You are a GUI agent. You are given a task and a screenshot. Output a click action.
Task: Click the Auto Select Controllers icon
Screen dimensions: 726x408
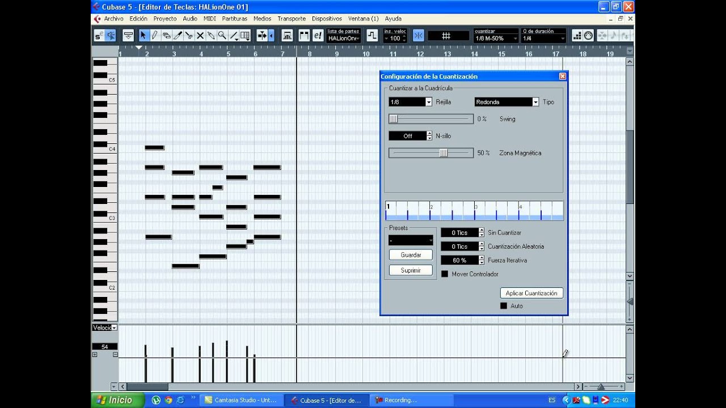288,35
